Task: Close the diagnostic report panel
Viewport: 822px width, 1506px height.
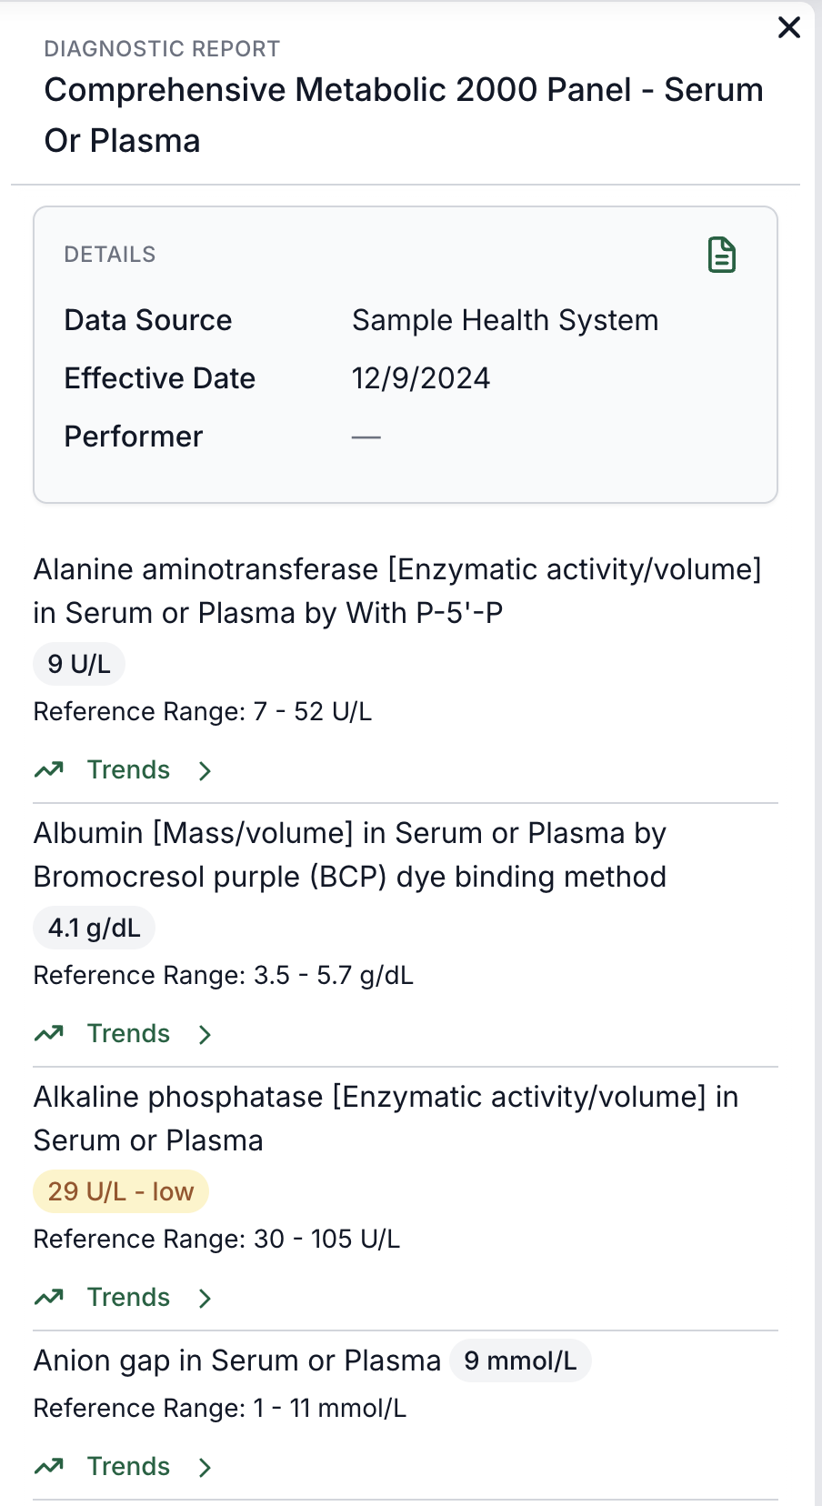Action: (x=787, y=27)
